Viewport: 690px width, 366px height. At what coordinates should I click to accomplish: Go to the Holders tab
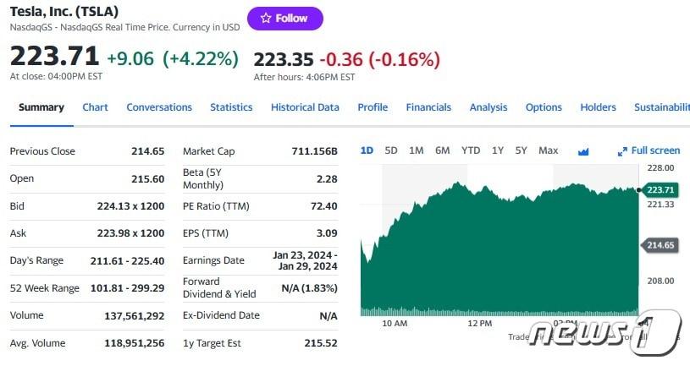[x=598, y=107]
